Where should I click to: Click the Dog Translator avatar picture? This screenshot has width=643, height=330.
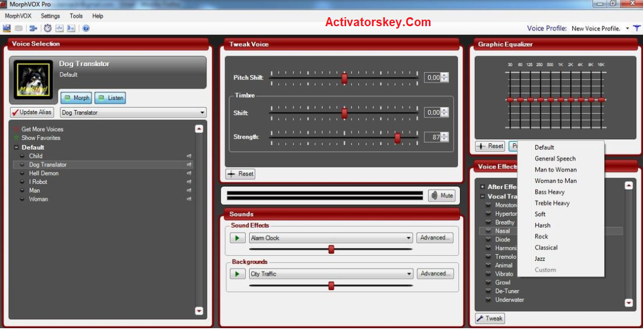coord(33,80)
